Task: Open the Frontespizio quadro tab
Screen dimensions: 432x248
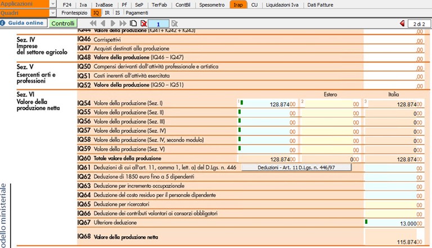Action: pos(74,13)
